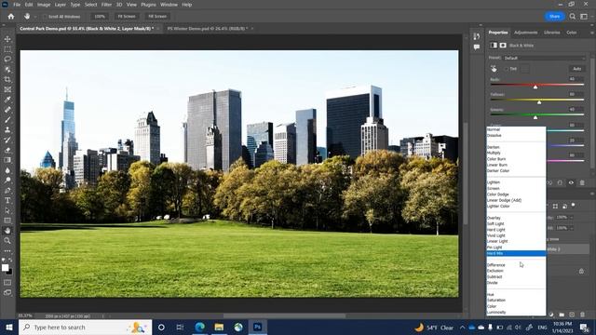
Task: Select the Clone Stamp tool
Action: coord(7,130)
